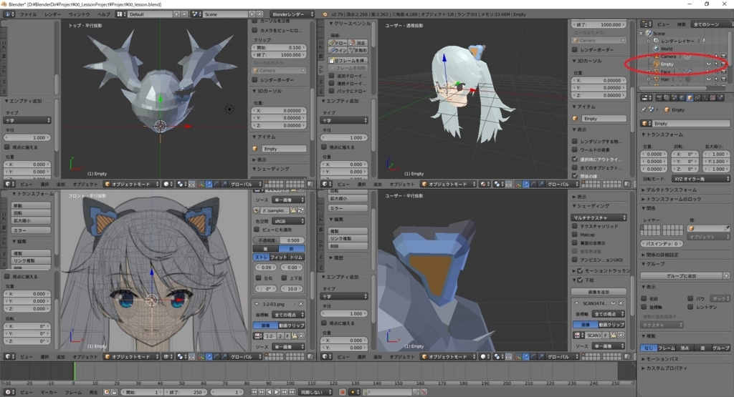The image size is (734, 397).
Task: Open the Object properties tab (orange cube)
Action: pos(690,97)
